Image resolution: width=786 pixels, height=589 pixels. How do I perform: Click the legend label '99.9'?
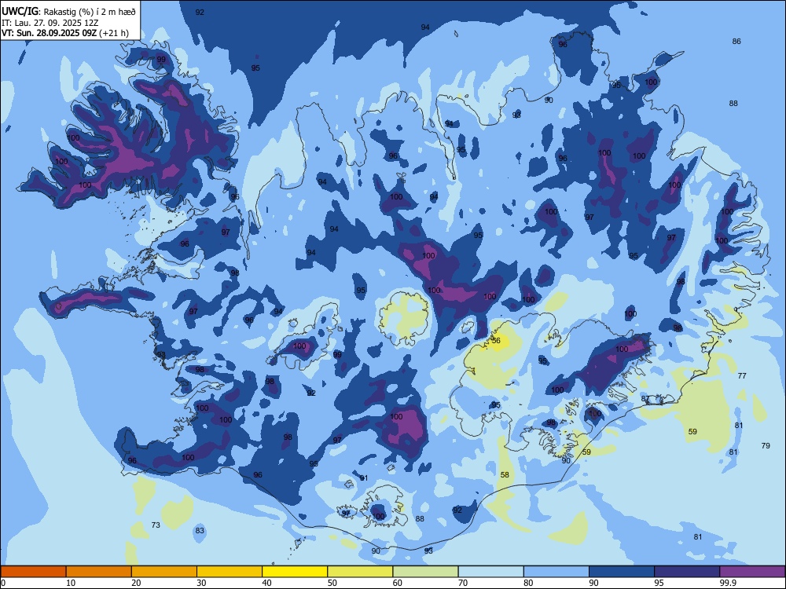pos(728,583)
